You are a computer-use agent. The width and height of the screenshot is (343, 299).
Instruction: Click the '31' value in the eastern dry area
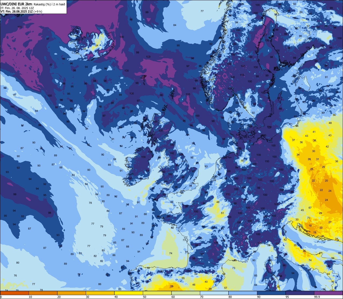point(318,159)
